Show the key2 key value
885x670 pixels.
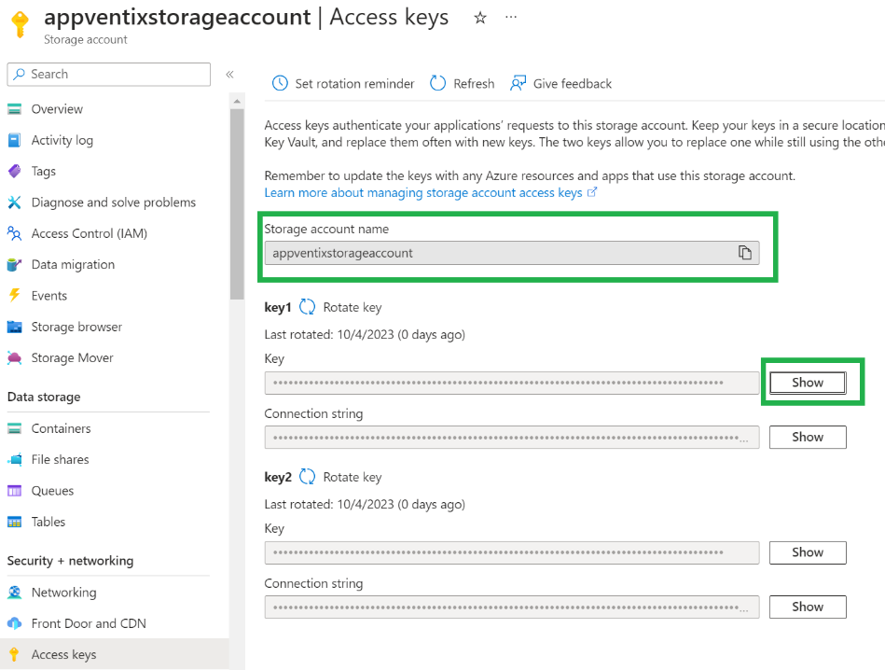[807, 551]
